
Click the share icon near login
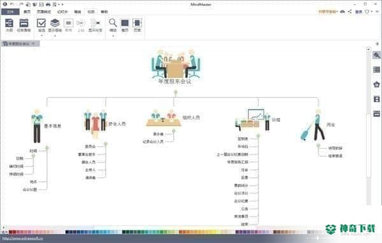point(350,11)
